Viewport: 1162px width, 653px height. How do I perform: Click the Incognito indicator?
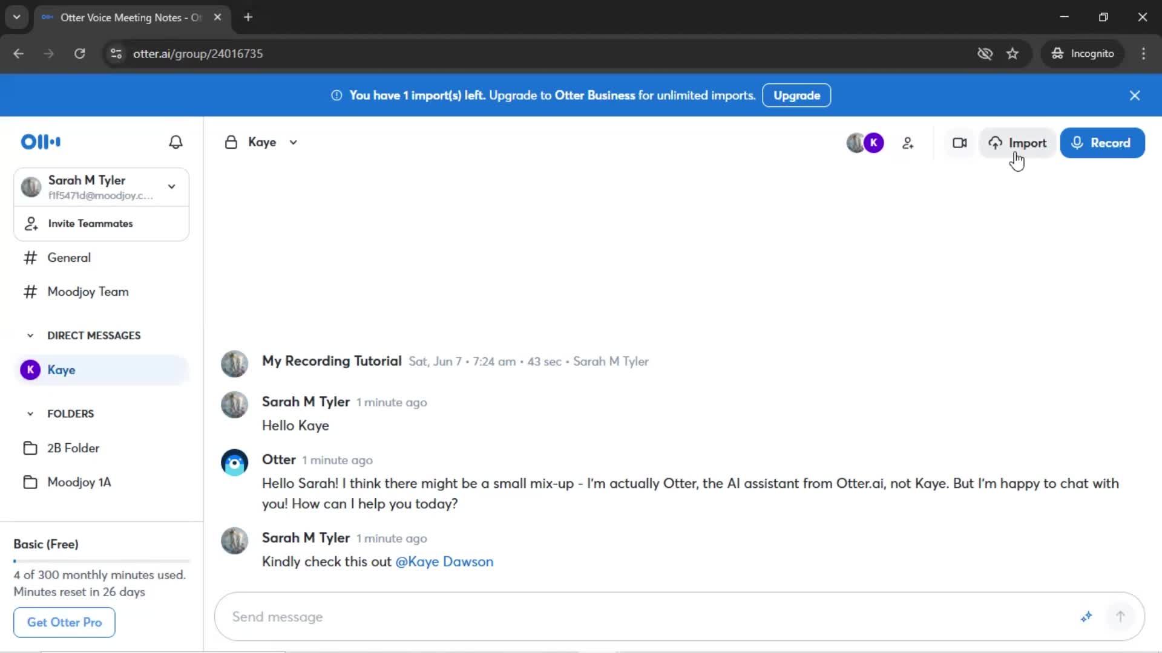[1083, 54]
